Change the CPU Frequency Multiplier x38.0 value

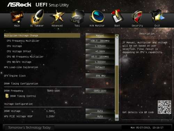[x=100, y=41]
